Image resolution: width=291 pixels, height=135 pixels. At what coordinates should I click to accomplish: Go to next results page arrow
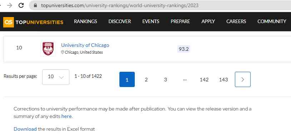(x=243, y=79)
